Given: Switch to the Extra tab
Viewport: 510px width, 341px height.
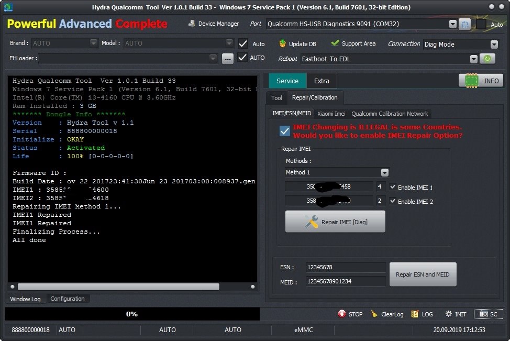Looking at the screenshot, I should 321,81.
